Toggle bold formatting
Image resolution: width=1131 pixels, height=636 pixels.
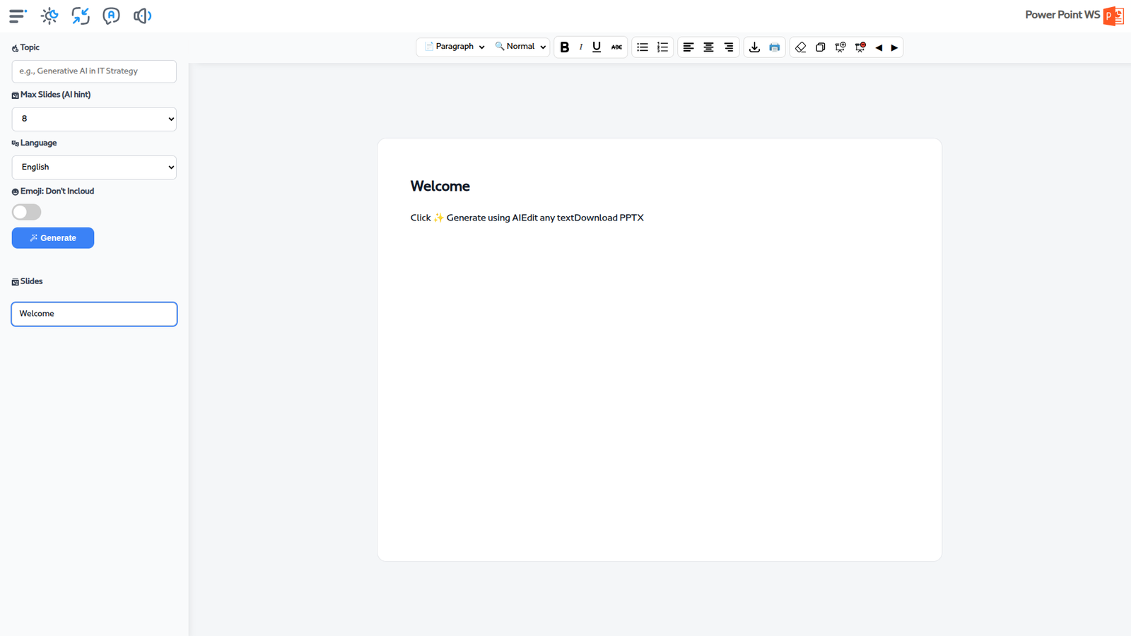coord(564,47)
